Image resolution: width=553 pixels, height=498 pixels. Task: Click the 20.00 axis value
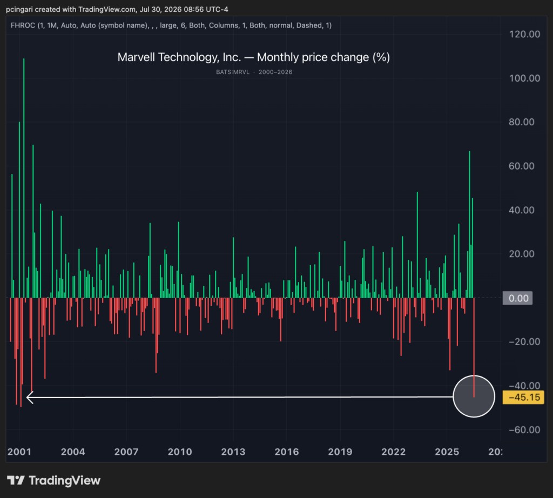point(522,254)
